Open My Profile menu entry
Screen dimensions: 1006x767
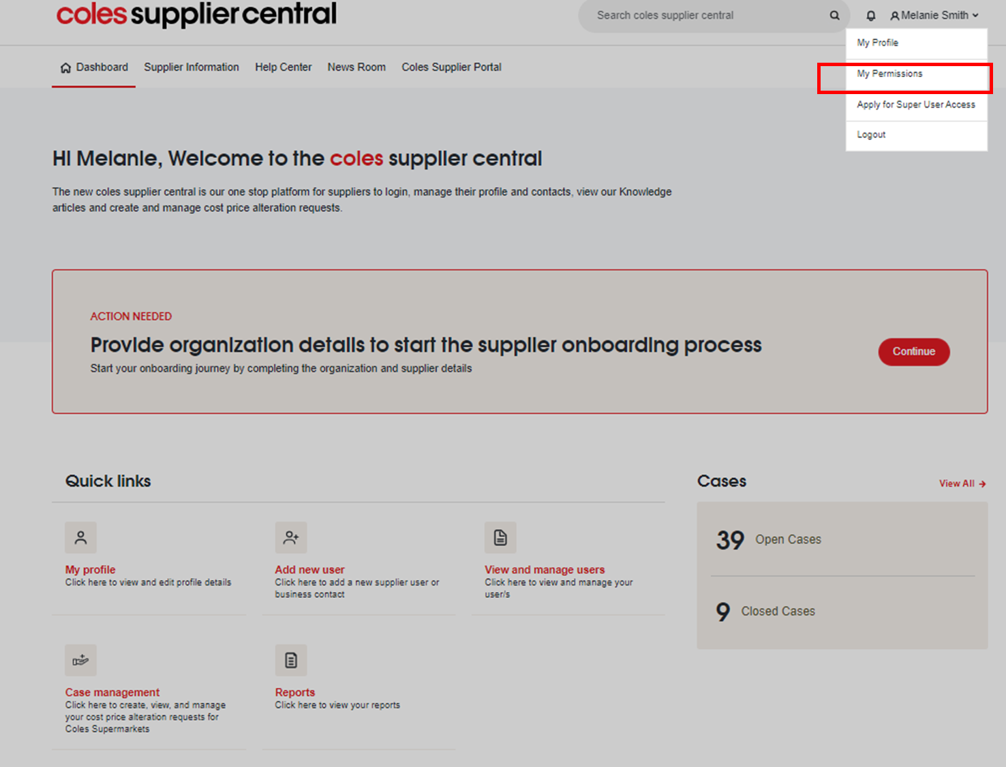[877, 42]
